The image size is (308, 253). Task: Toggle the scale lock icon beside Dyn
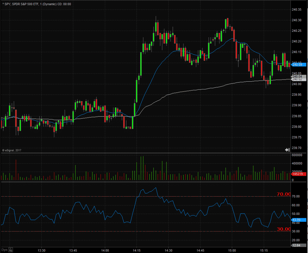click(11, 250)
